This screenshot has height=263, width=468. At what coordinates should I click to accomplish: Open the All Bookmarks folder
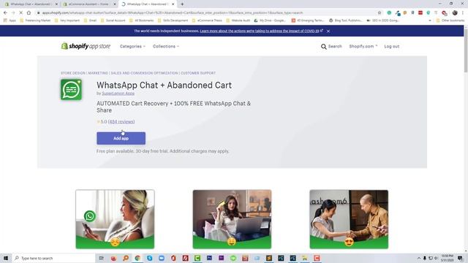tap(142, 20)
